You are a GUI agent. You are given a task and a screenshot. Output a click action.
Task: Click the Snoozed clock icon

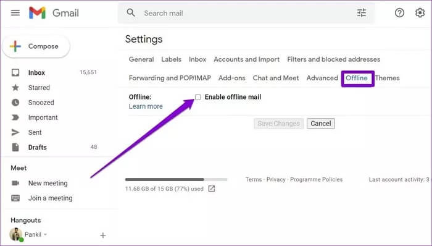pos(15,103)
